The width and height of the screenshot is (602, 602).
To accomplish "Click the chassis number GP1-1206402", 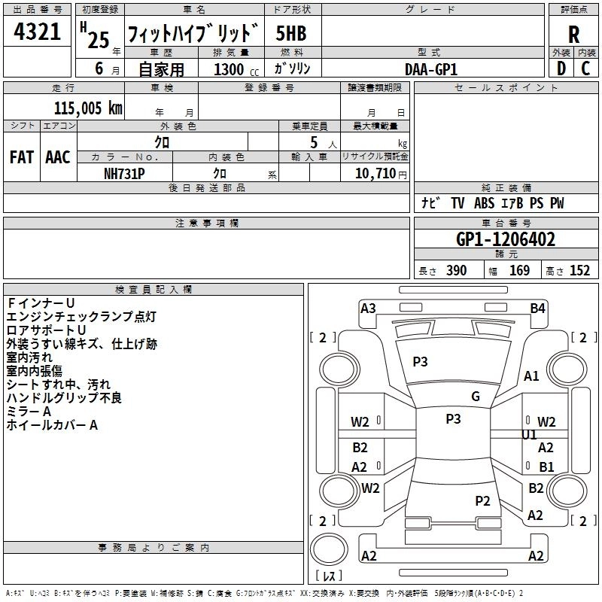I will (506, 240).
